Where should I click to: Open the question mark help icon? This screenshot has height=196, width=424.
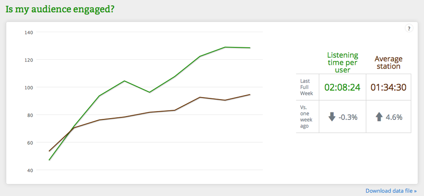click(x=409, y=28)
